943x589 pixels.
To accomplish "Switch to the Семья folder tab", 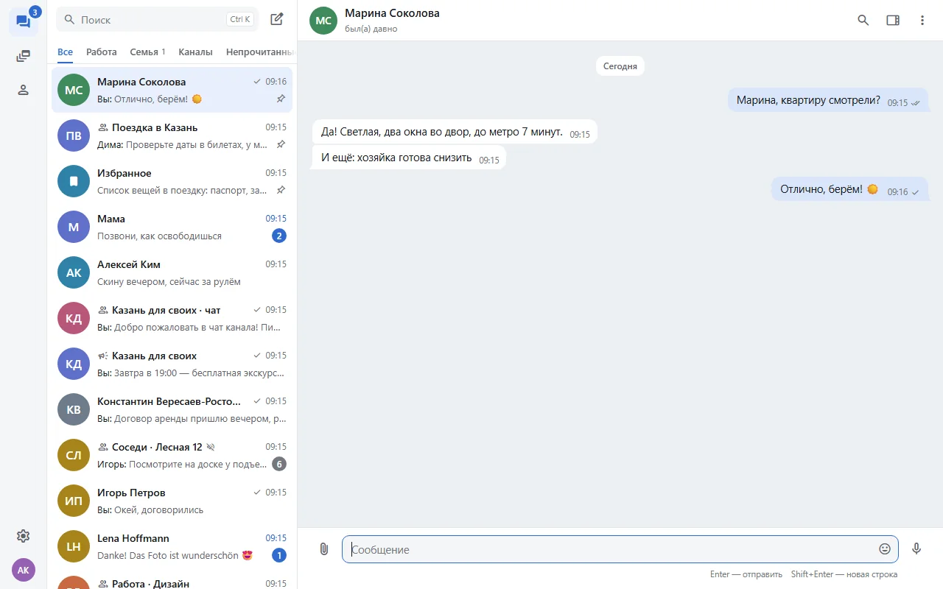I will click(147, 52).
